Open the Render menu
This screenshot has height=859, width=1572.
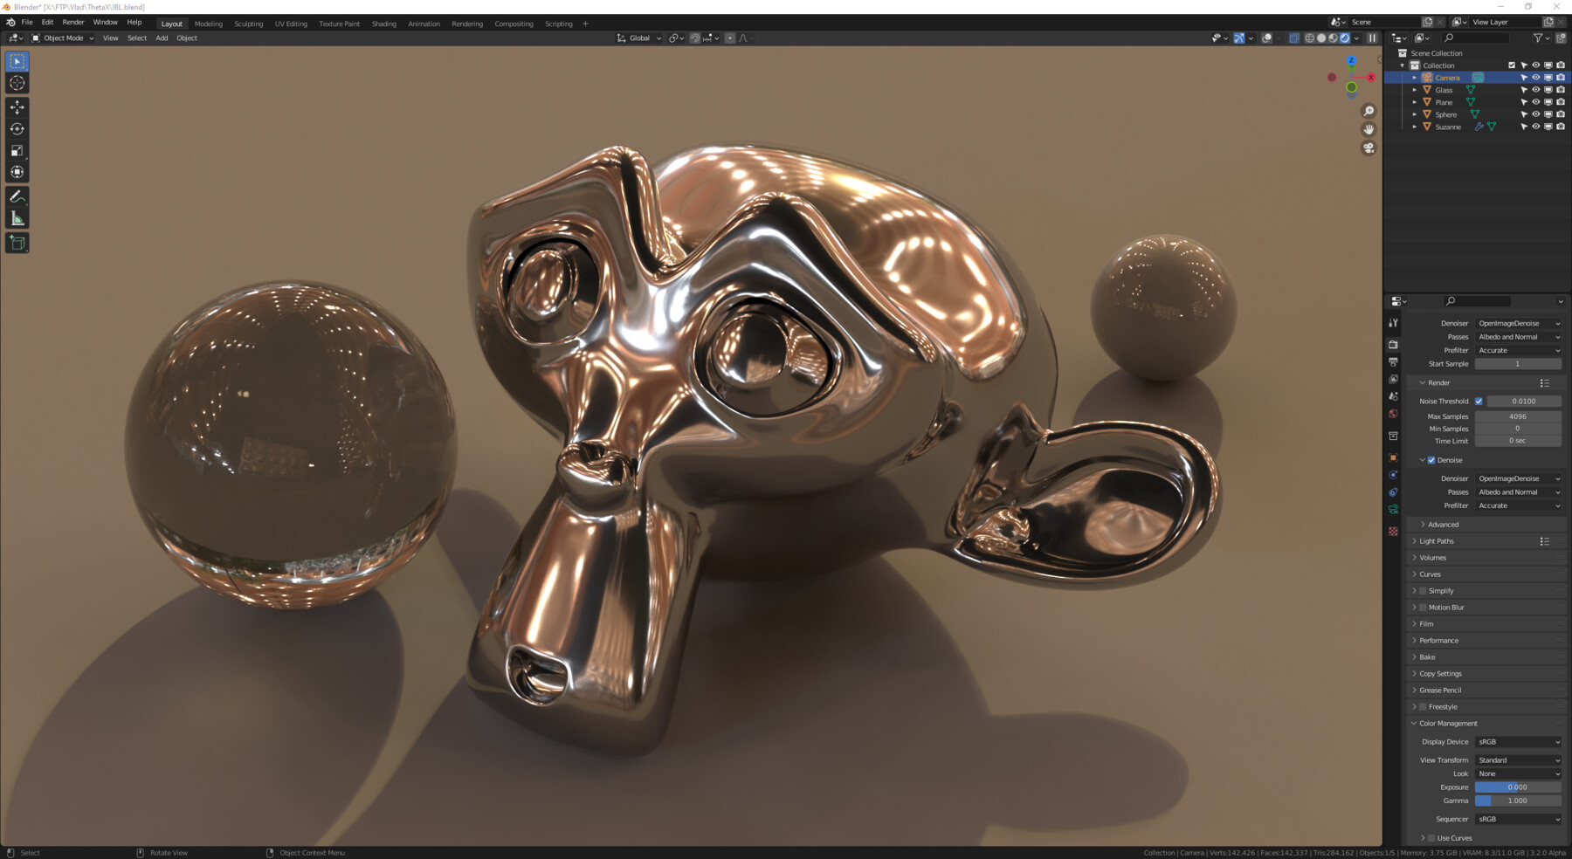(73, 22)
